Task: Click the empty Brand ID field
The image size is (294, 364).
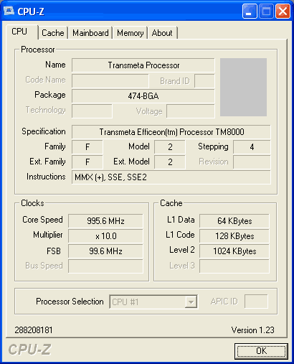Action: [x=204, y=80]
